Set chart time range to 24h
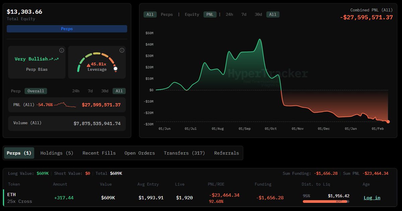The image size is (402, 211). (229, 14)
